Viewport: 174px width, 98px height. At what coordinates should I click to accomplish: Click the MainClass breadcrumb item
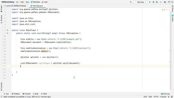point(35,2)
